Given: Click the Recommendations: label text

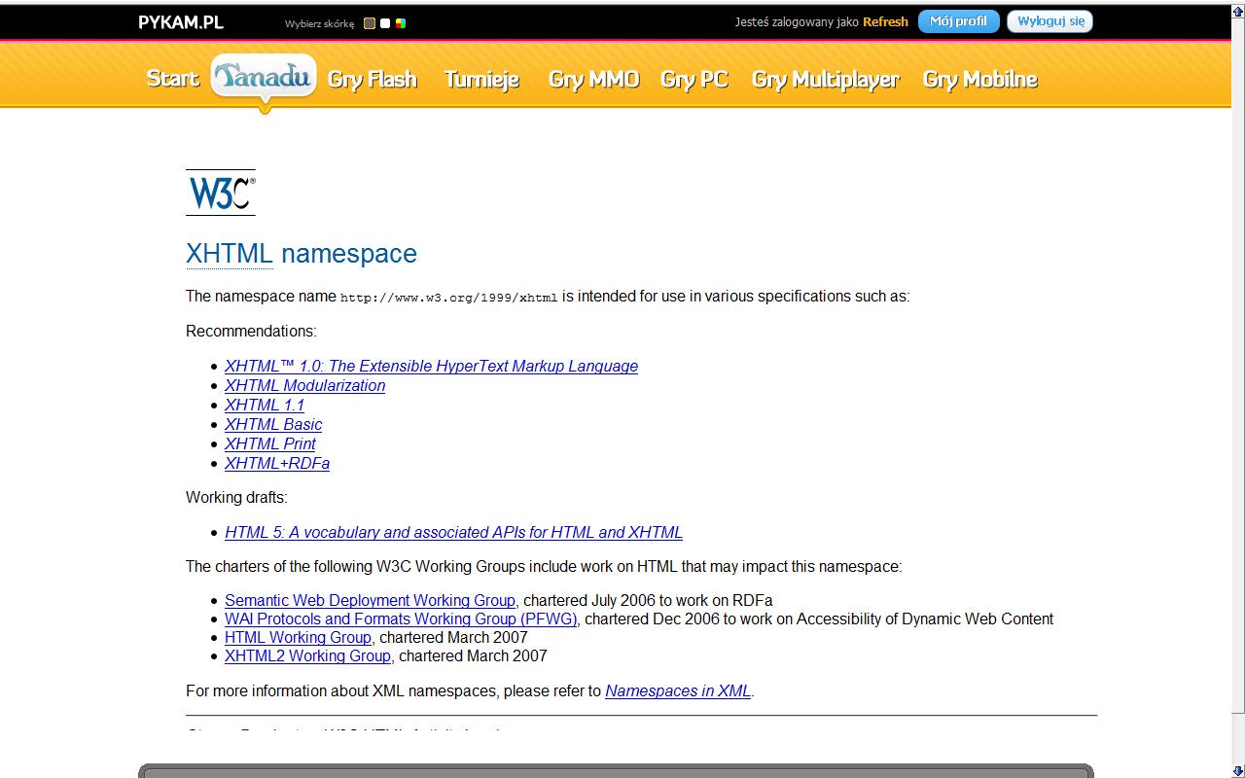Looking at the screenshot, I should tap(251, 332).
